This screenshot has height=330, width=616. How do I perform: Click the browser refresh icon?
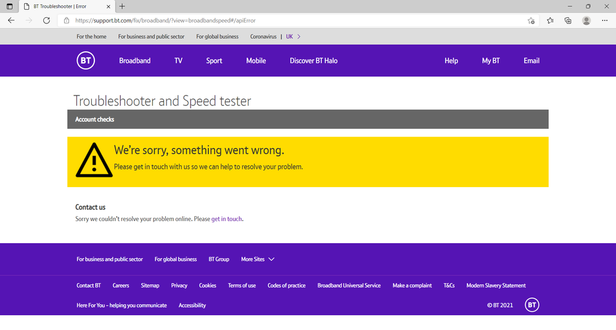[x=46, y=20]
